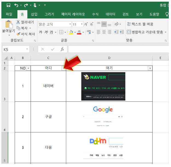This screenshot has width=171, height=167.
Task: Open the 검토 tab
Action: pyautogui.click(x=126, y=14)
